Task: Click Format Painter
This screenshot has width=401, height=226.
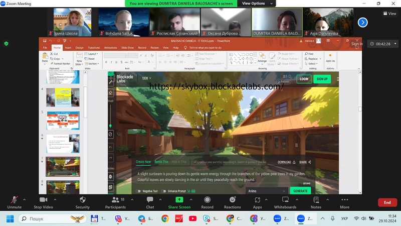Action: (60, 64)
